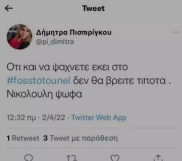Open the #fosstotounel hashtag link
182x161 pixels.
coord(39,81)
